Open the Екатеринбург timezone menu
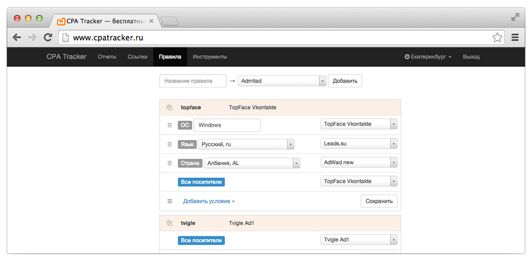This screenshot has height=269, width=532. (428, 57)
